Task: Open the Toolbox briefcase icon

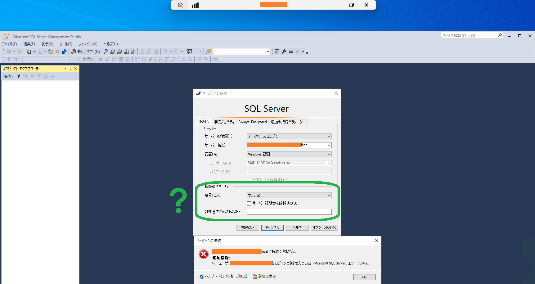Action: tap(291, 52)
